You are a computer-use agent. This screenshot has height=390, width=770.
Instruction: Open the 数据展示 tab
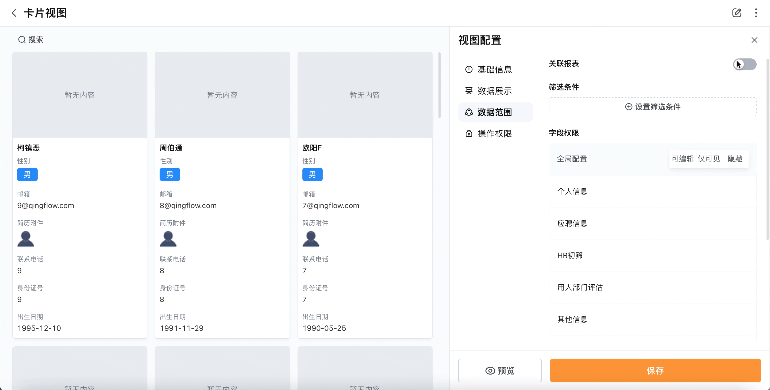[x=495, y=91]
